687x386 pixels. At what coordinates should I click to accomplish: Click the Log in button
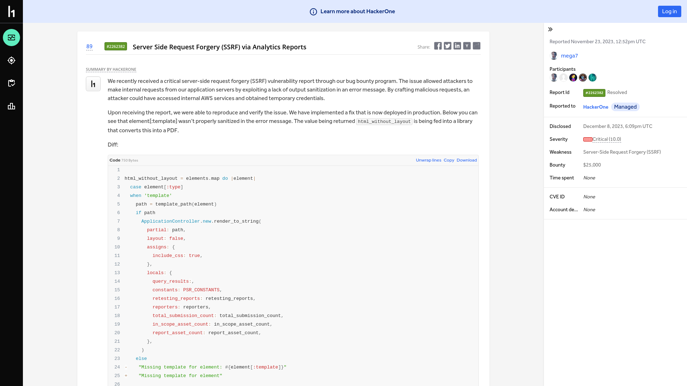point(669,11)
